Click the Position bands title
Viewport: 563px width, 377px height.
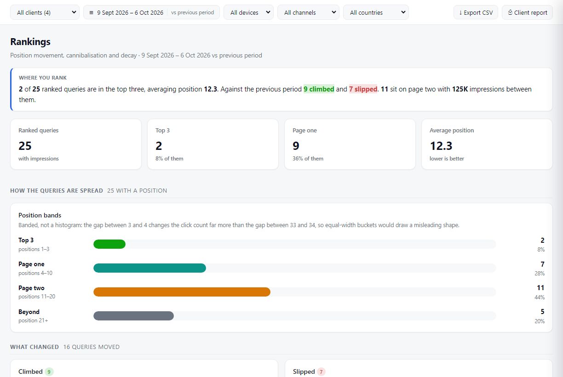40,215
